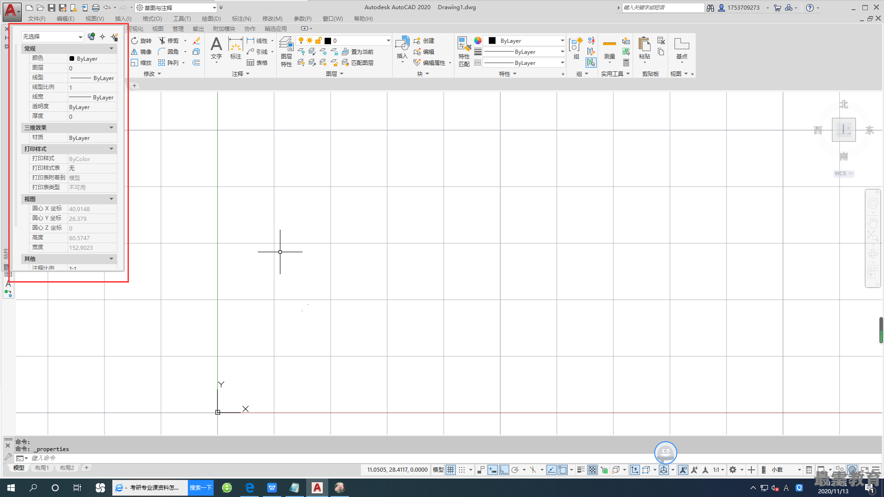Click the 编辑属性 block button

click(x=430, y=63)
